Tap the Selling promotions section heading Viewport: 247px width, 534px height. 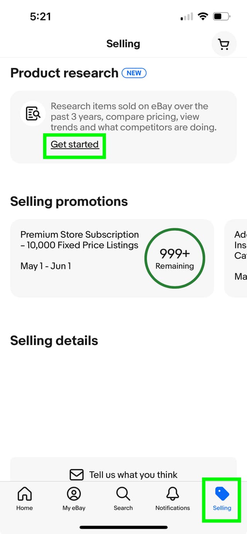(x=69, y=201)
